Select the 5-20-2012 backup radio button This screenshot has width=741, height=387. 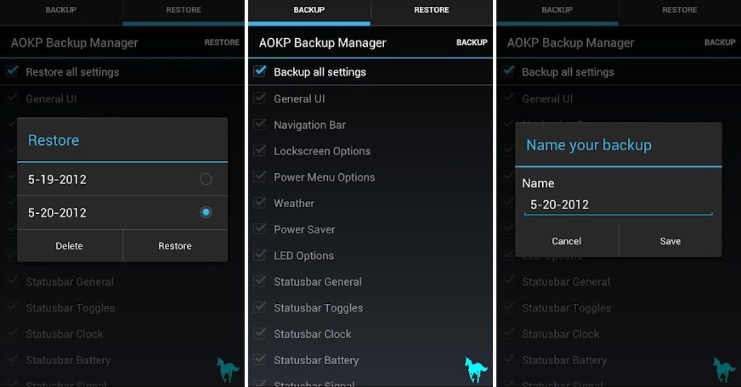tap(206, 213)
